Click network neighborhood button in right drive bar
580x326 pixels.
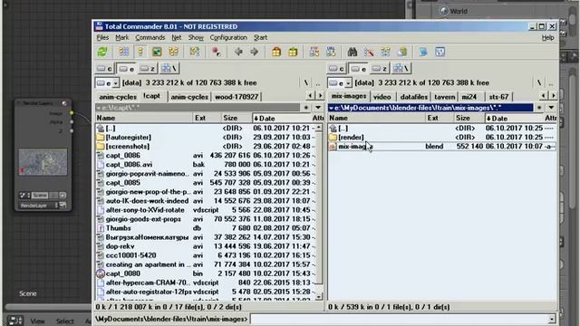point(401,69)
